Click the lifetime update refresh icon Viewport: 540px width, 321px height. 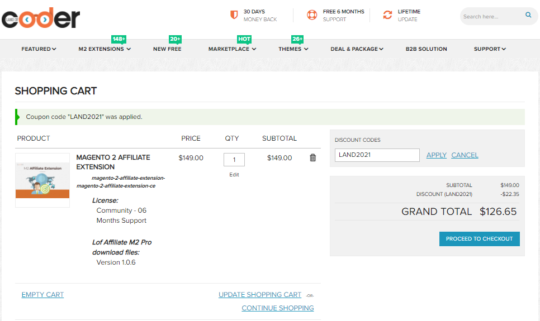click(x=387, y=15)
